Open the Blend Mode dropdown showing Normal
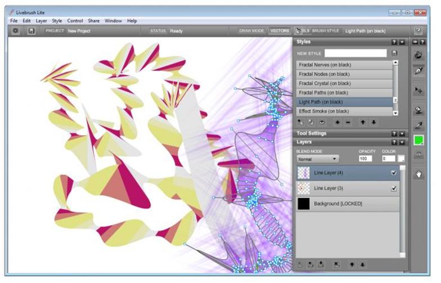 point(317,159)
